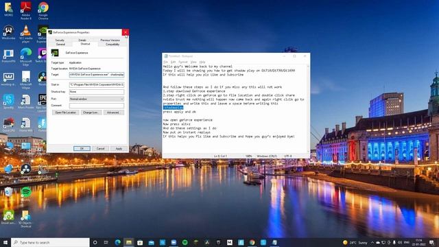Open the notification center icon

click(431, 242)
